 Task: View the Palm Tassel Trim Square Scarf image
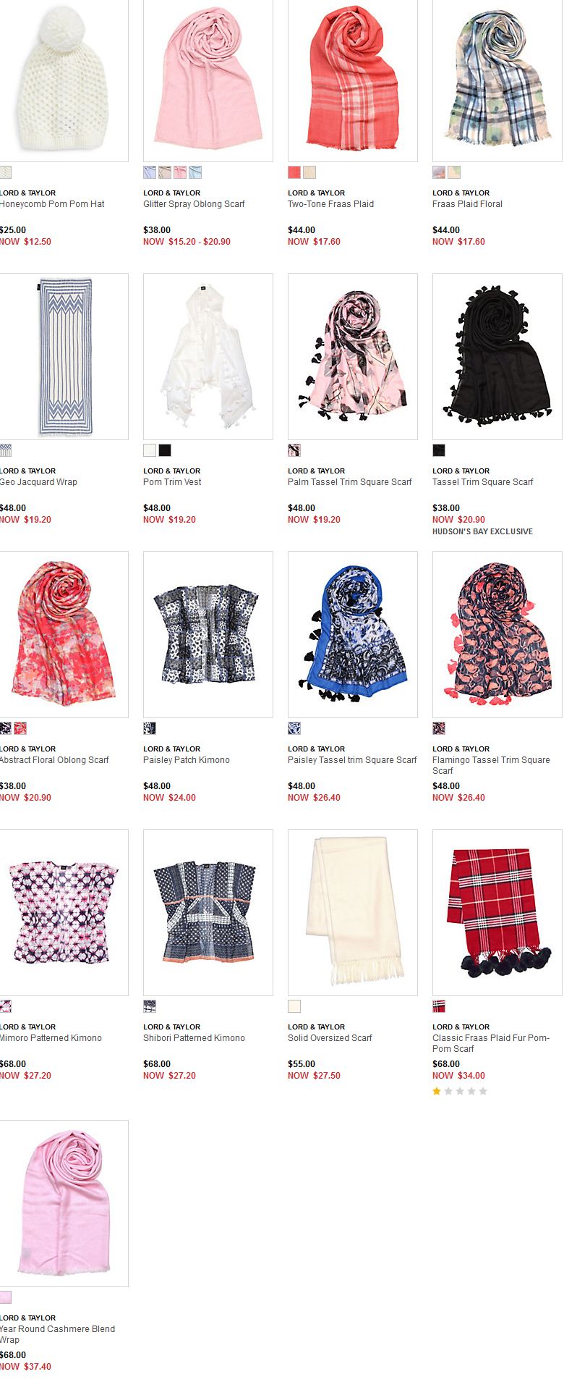pyautogui.click(x=353, y=356)
